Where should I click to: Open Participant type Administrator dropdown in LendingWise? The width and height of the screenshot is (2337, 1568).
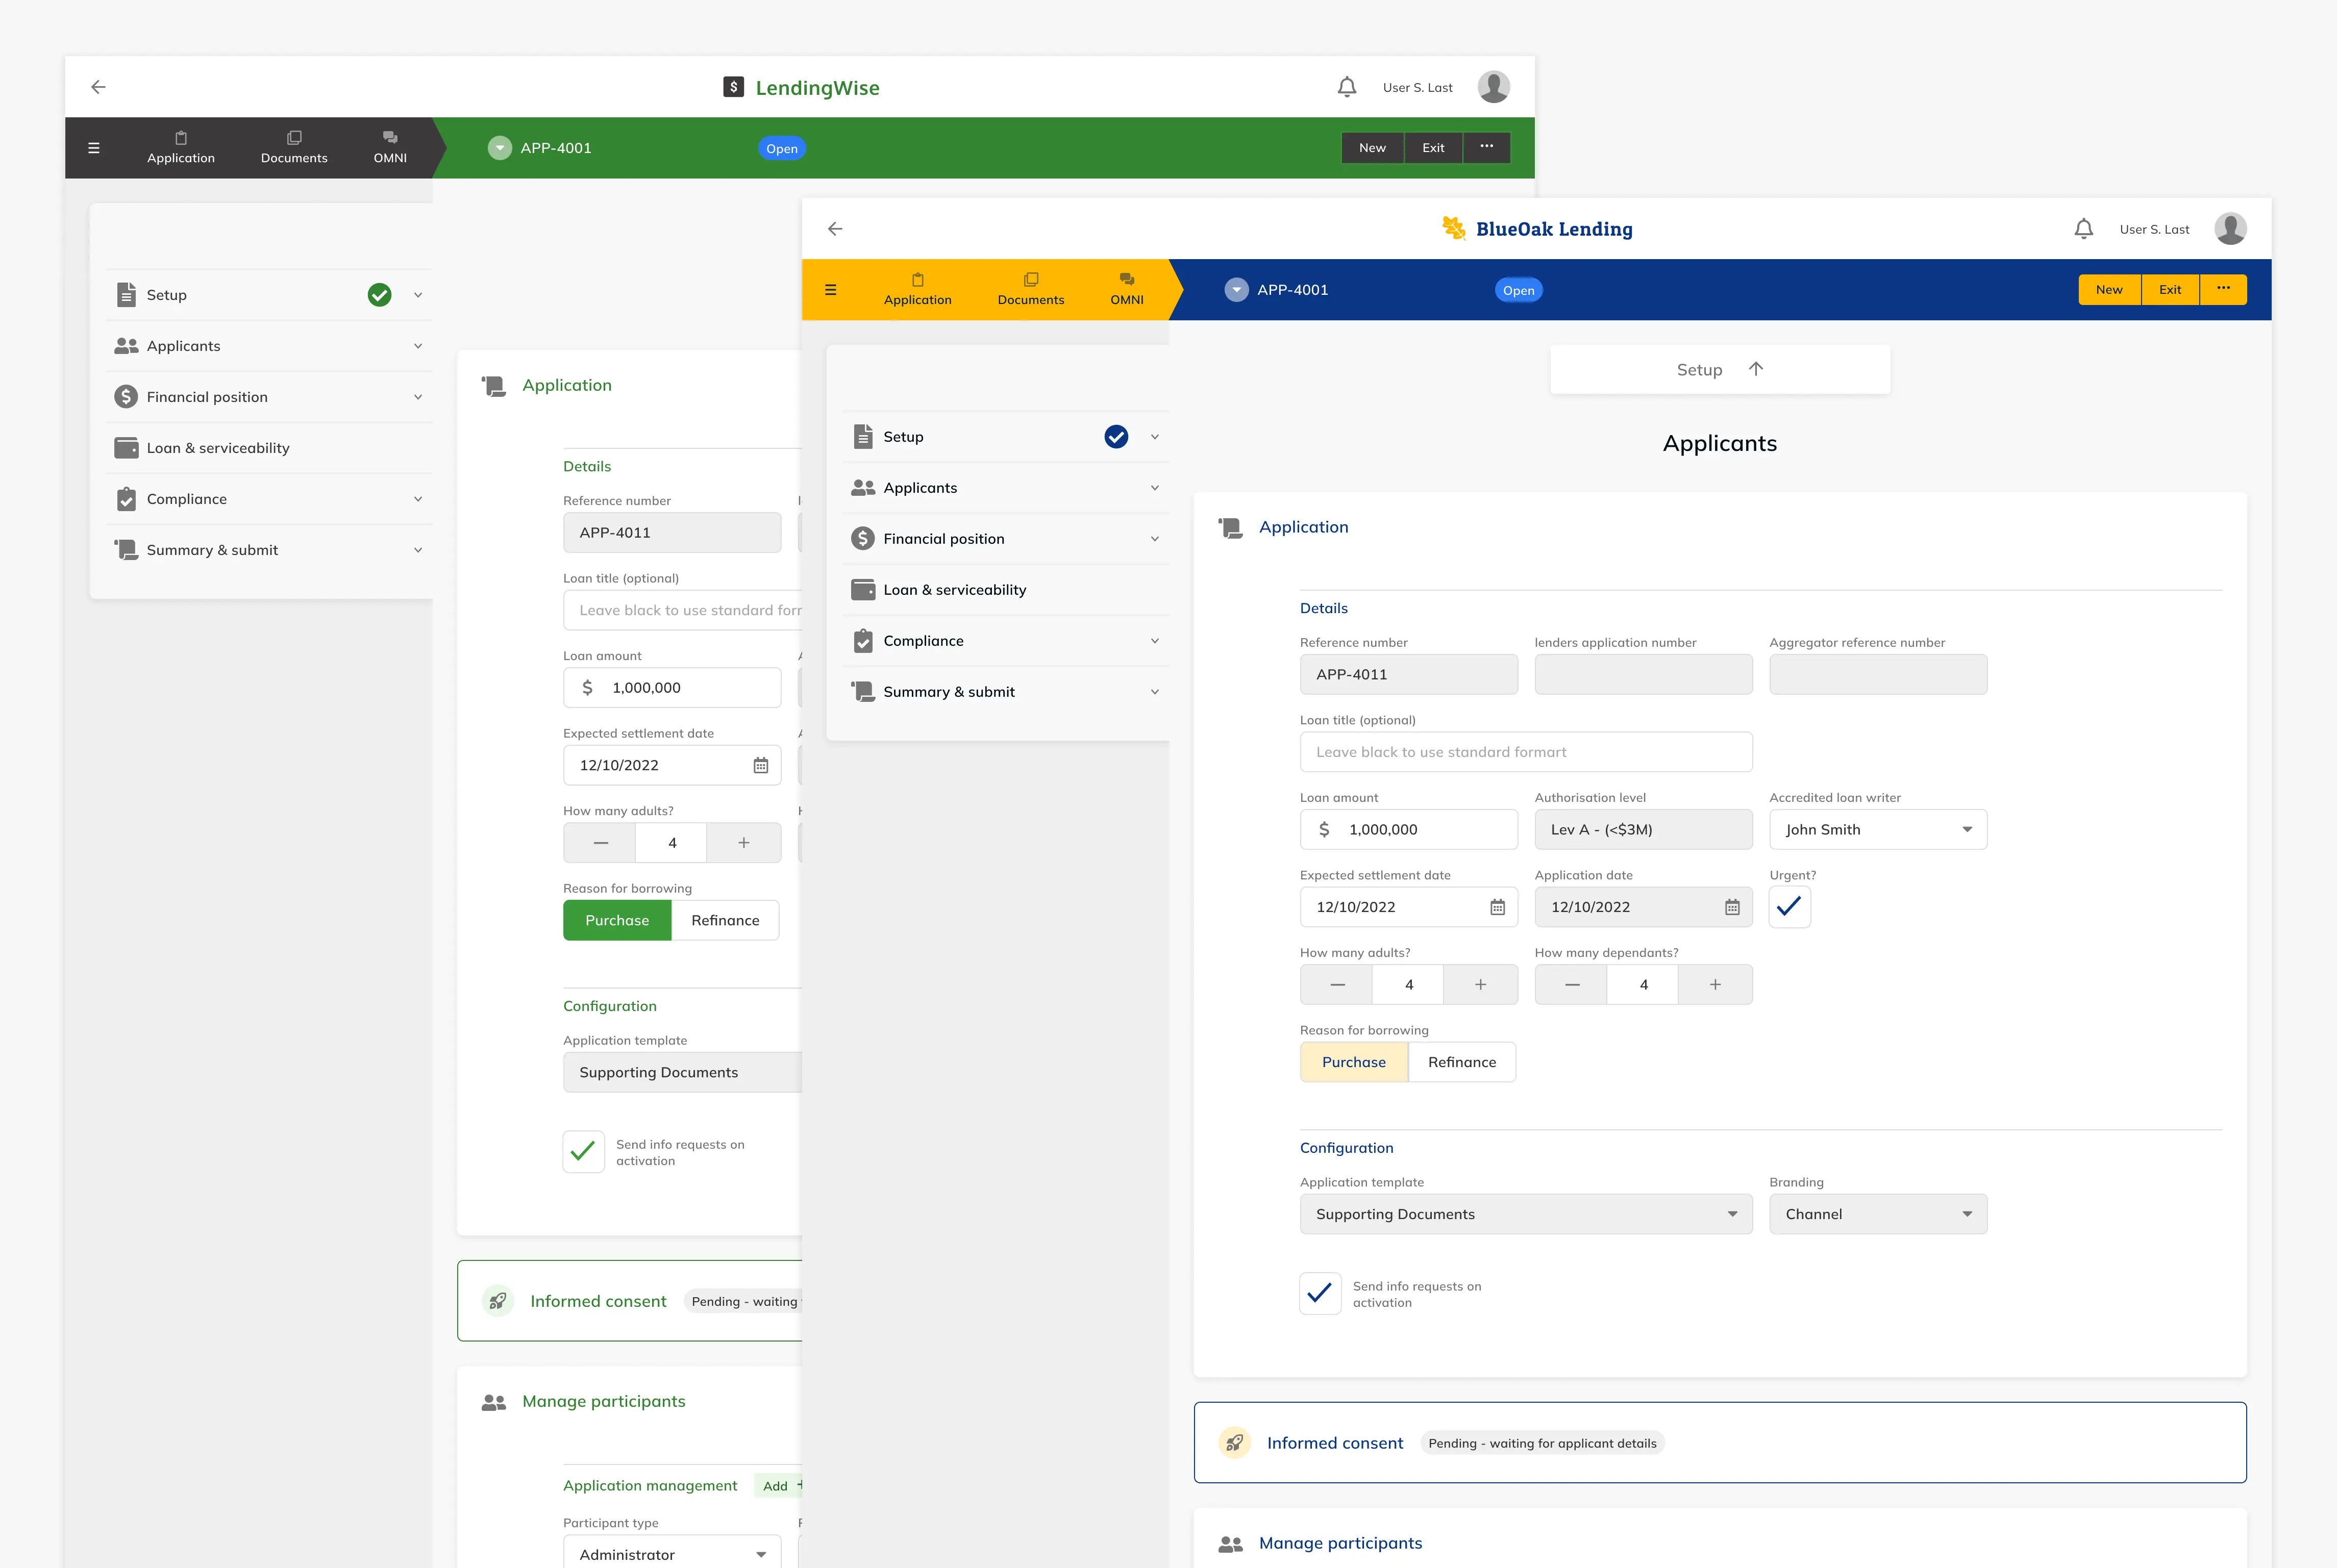673,1552
